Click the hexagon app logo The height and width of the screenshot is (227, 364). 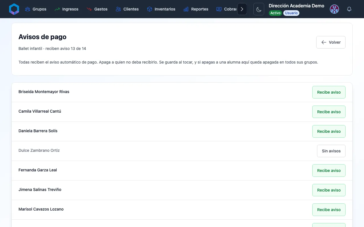click(x=14, y=9)
